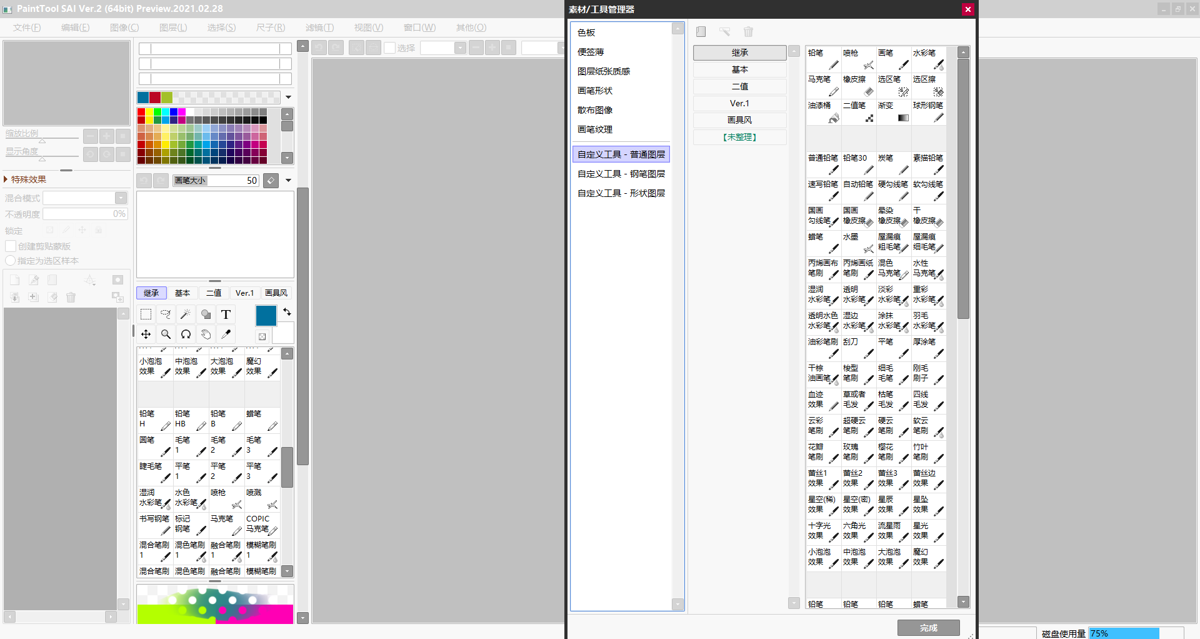
Task: Switch to 画具风 tab in main tool tray
Action: click(x=276, y=293)
